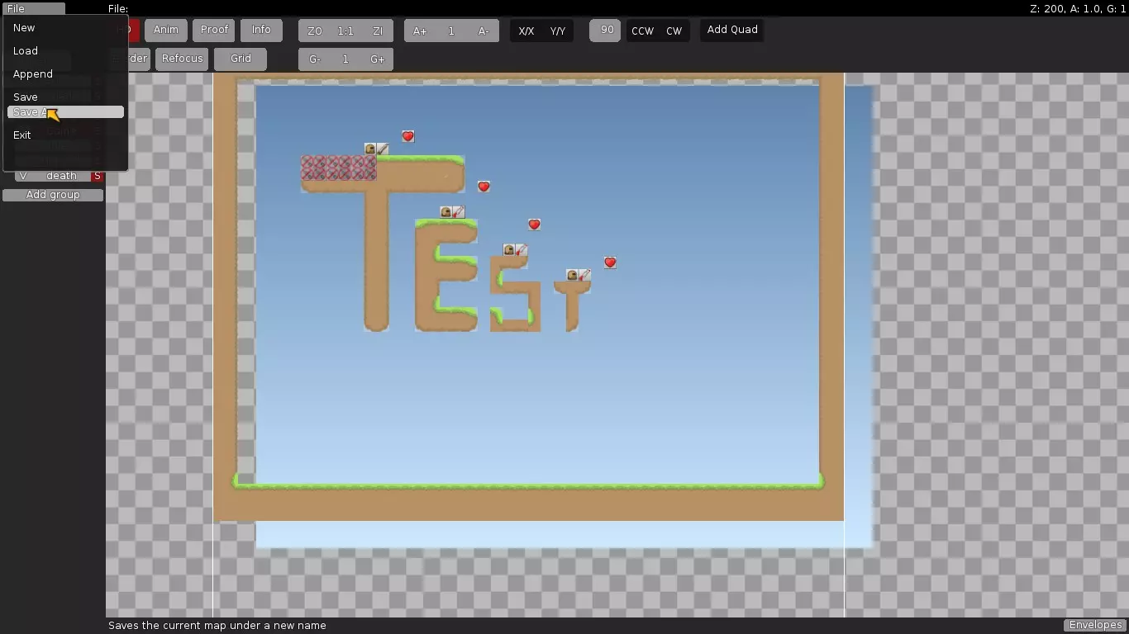Rotate brush counter-clockwise with CCW
This screenshot has width=1129, height=634.
(642, 31)
